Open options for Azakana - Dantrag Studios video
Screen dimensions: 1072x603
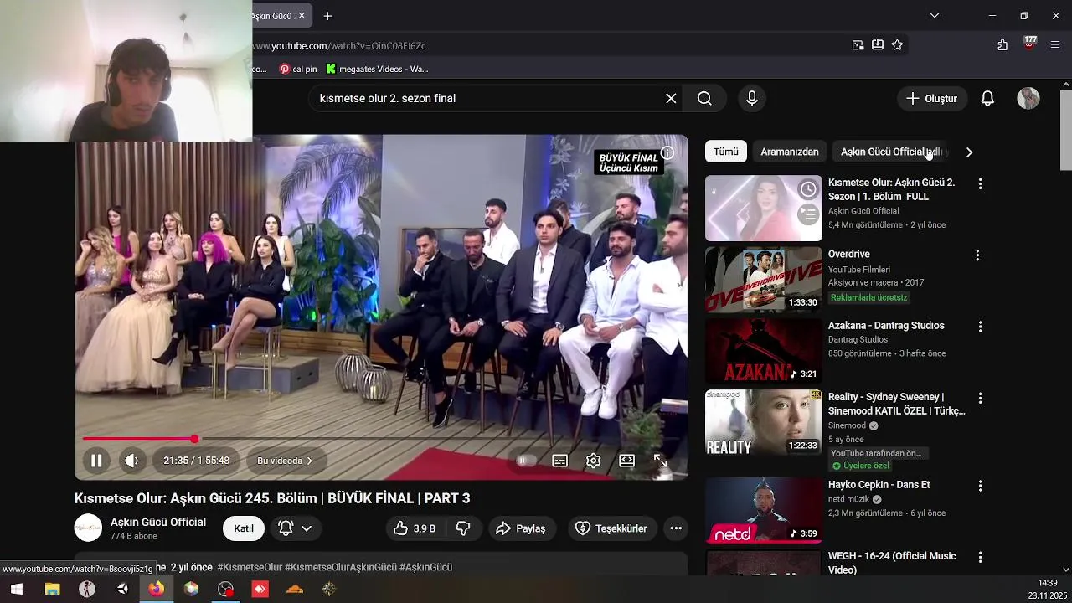(x=980, y=327)
